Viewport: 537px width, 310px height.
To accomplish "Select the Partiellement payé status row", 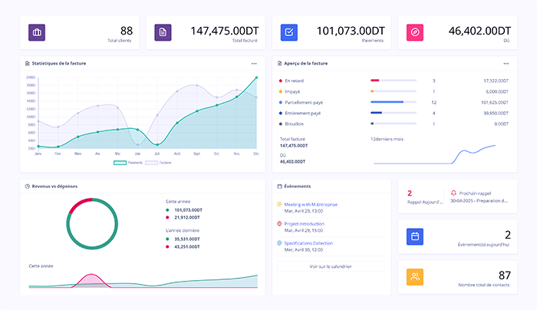I will (x=302, y=102).
